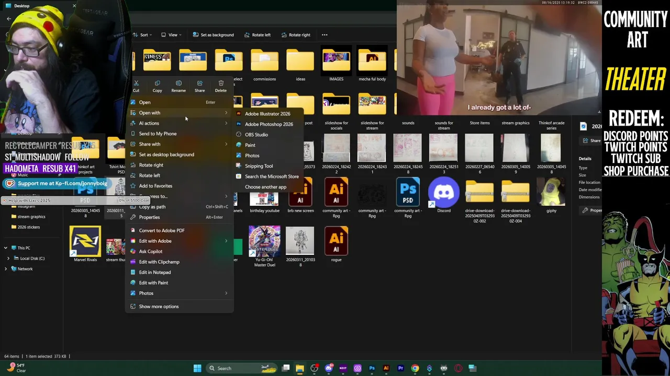This screenshot has width=670, height=376.
Task: Select the giphy image thumbnail
Action: point(551,195)
